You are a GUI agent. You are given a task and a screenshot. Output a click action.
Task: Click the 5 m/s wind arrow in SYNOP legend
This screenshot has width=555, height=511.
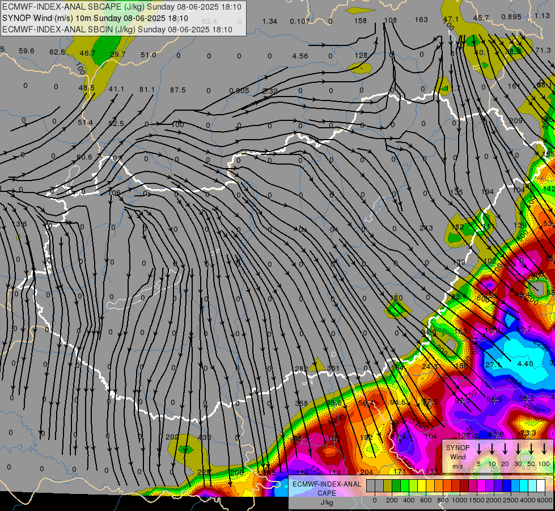tap(479, 449)
